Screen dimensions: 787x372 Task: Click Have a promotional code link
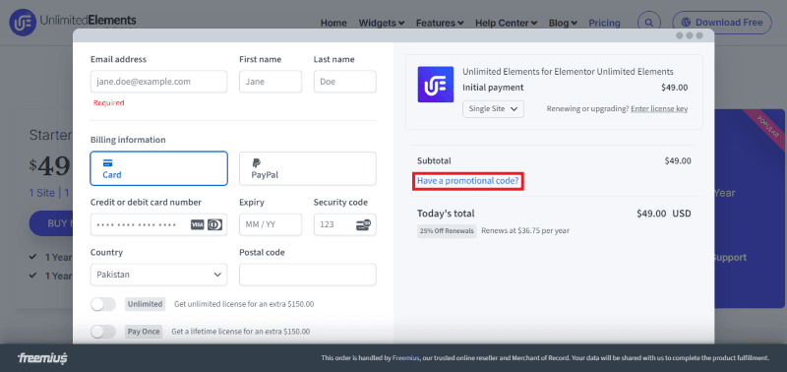pyautogui.click(x=468, y=181)
